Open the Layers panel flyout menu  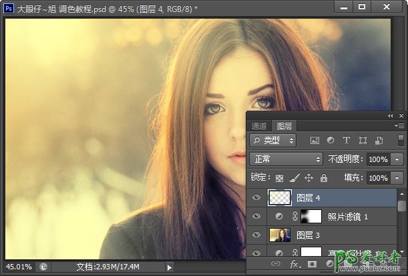[400, 125]
